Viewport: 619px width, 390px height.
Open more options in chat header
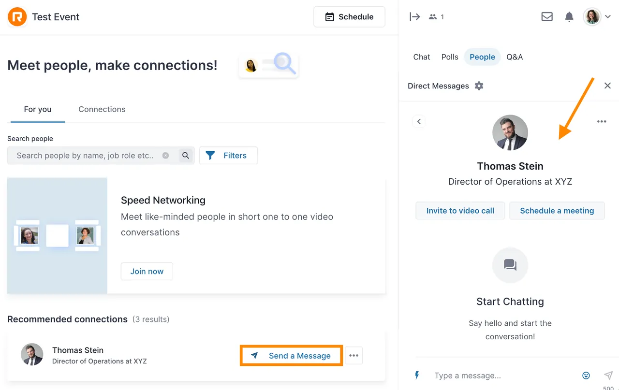coord(602,121)
